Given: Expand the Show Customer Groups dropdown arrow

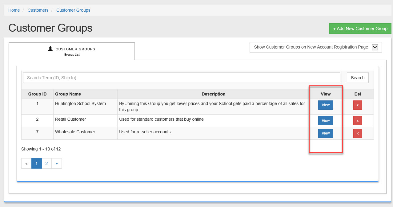Looking at the screenshot, I should click(x=375, y=47).
